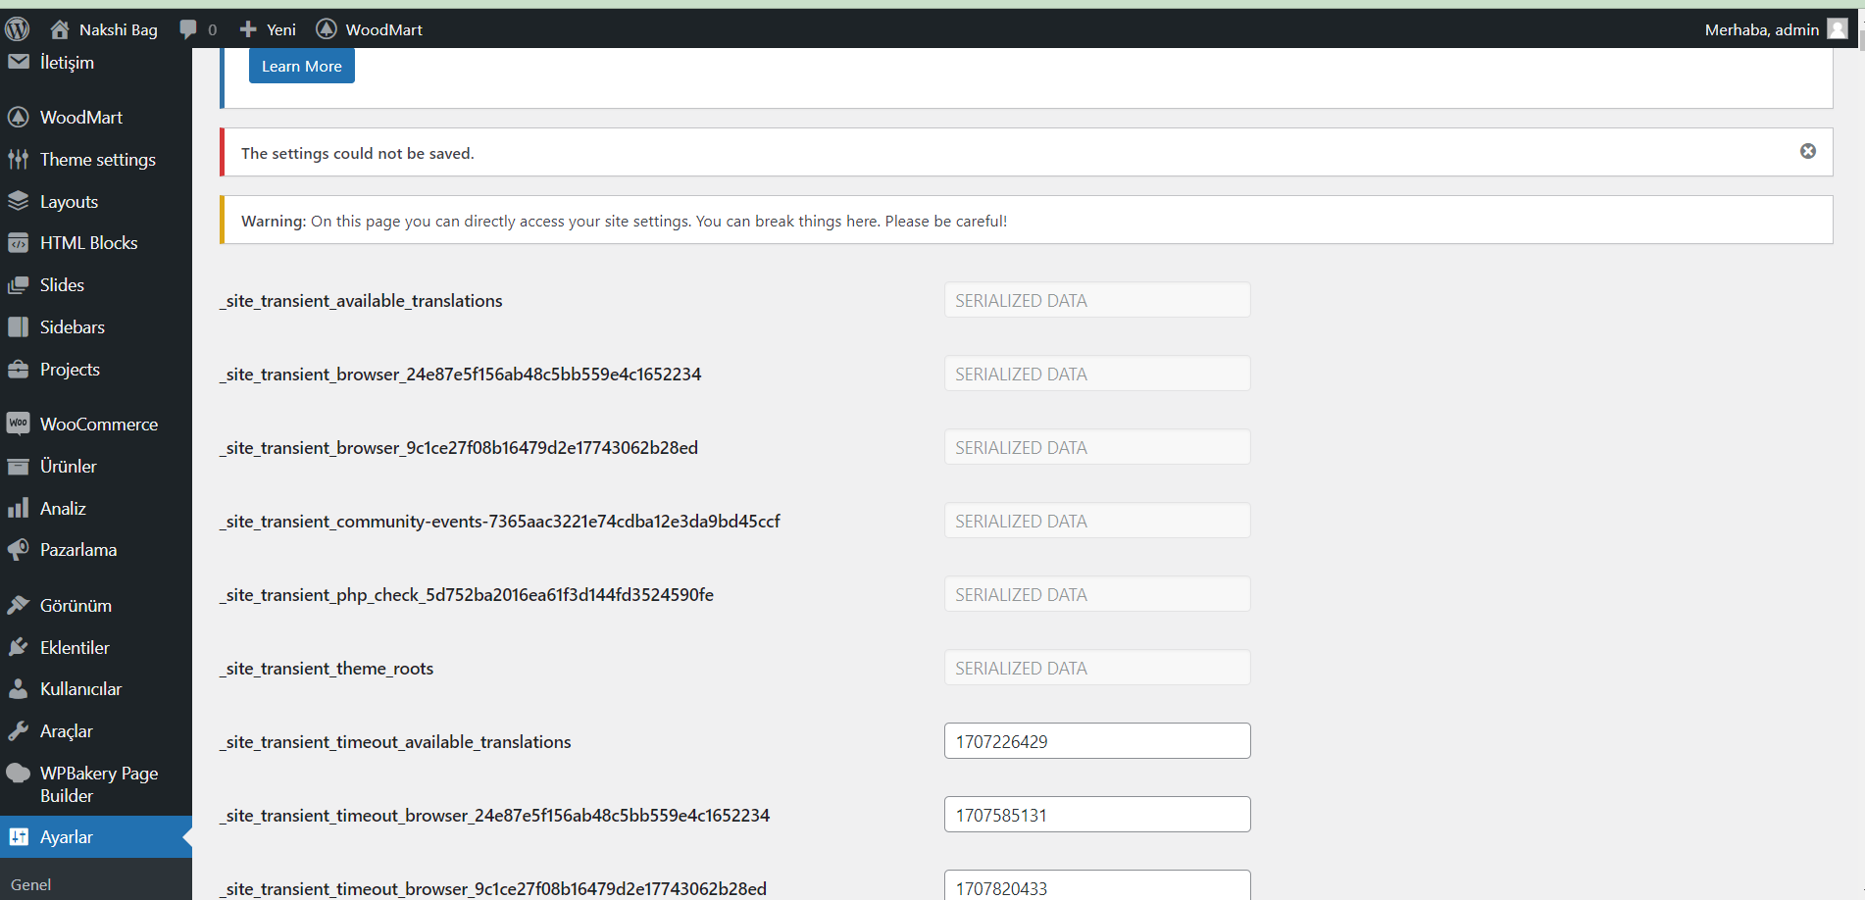Viewport: 1865px width, 900px height.
Task: Click the Learn More button
Action: (302, 66)
